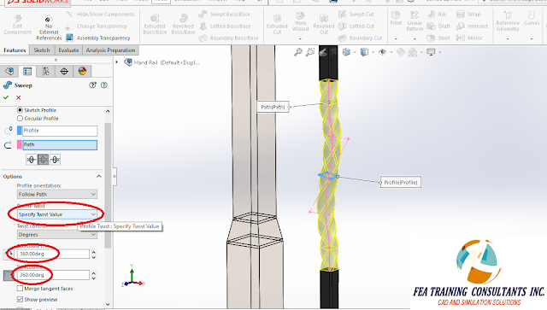Open the Follow Path orientation dropdown
This screenshot has width=547, height=310.
tap(57, 194)
